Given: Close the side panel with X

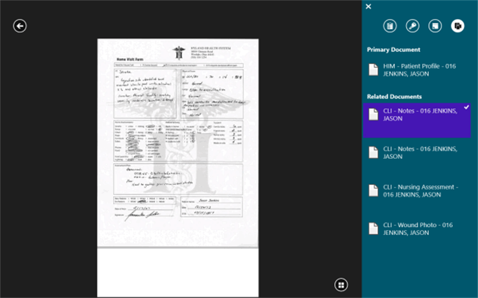Looking at the screenshot, I should 368,6.
